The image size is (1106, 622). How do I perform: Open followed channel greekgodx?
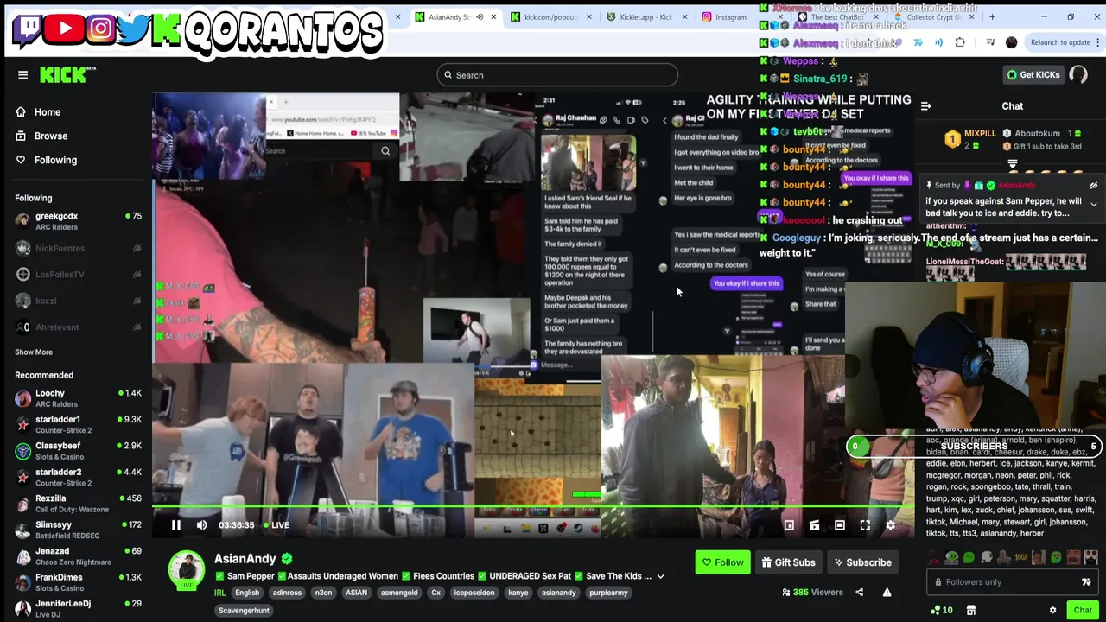coord(78,221)
